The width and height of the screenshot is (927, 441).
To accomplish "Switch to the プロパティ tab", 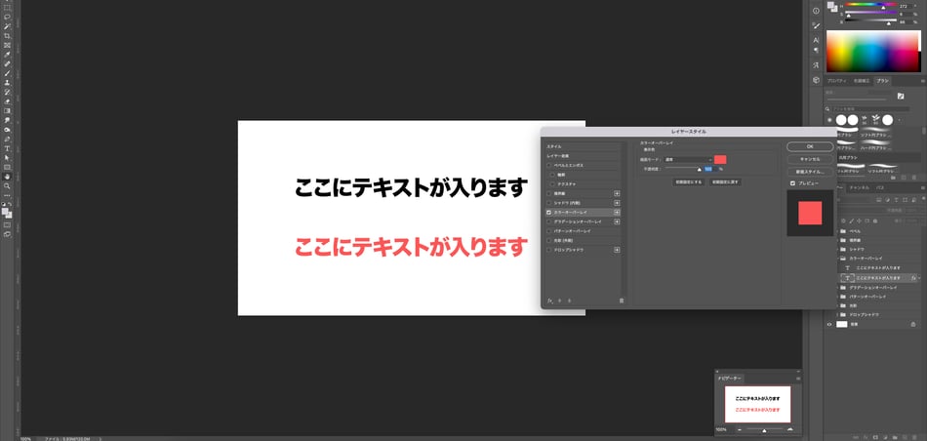I will click(836, 81).
